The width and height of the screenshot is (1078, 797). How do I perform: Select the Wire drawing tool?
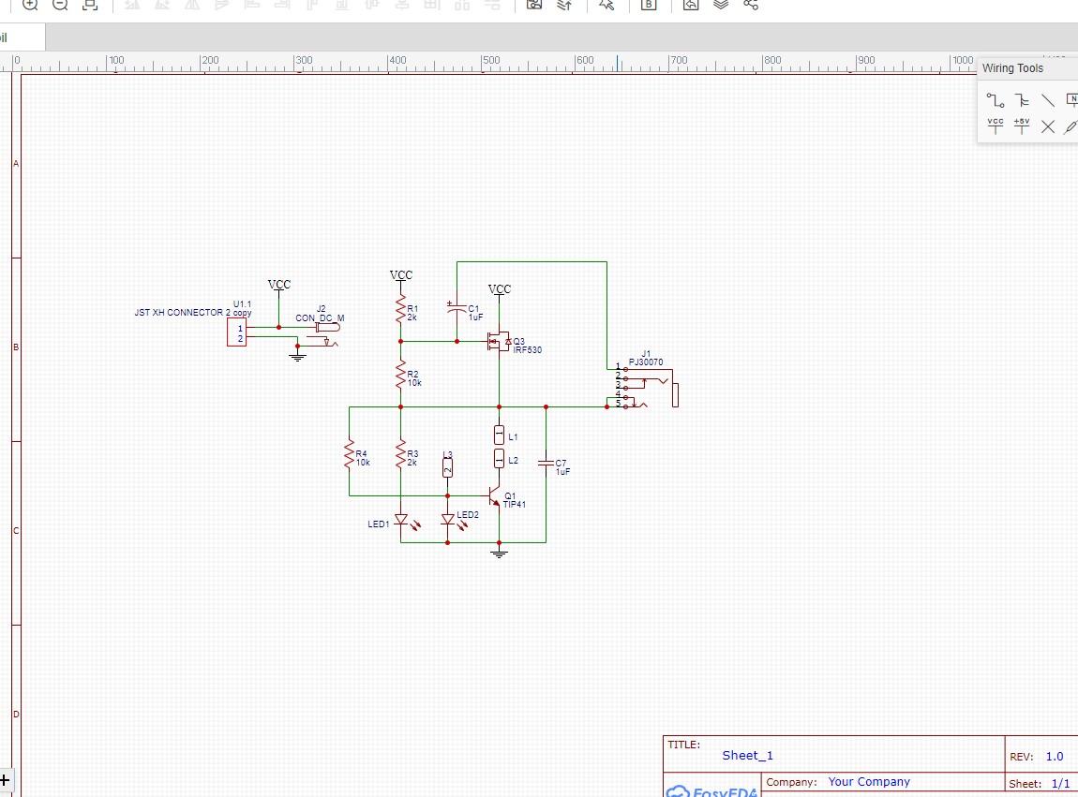pyautogui.click(x=995, y=100)
